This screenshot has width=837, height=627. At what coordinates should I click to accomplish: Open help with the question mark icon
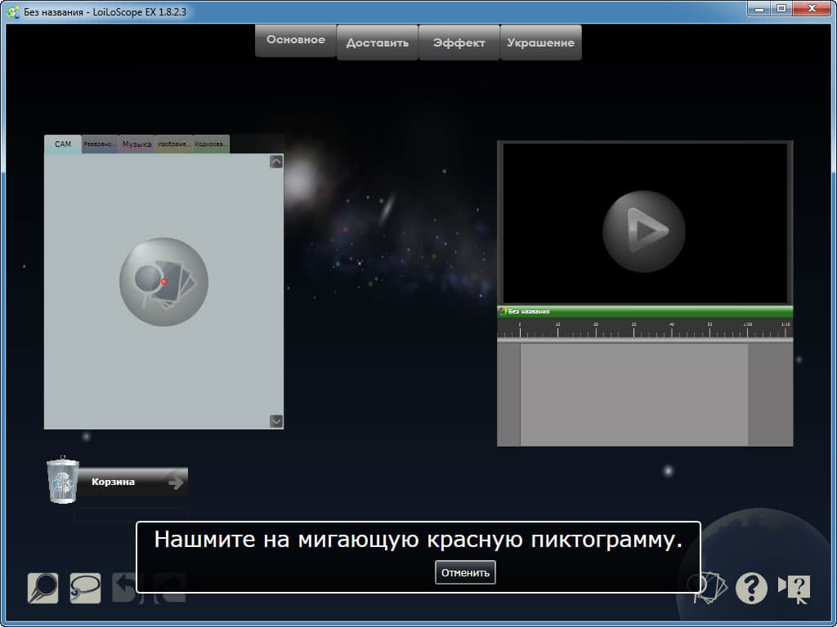click(751, 588)
